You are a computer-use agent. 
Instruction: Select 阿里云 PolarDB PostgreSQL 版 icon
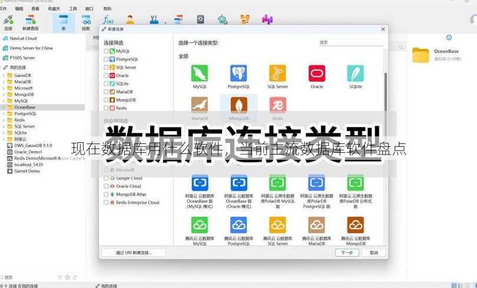pos(316,183)
